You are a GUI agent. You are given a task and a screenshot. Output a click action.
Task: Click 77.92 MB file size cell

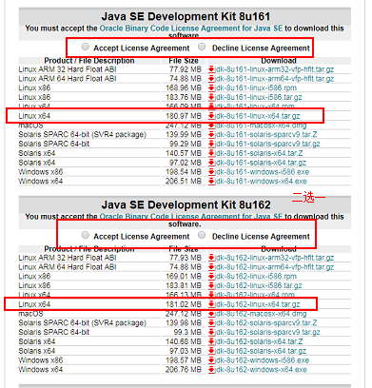tap(186, 69)
